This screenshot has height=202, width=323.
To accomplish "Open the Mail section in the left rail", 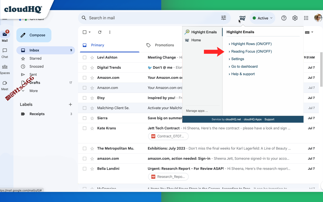I will pyautogui.click(x=5, y=36).
